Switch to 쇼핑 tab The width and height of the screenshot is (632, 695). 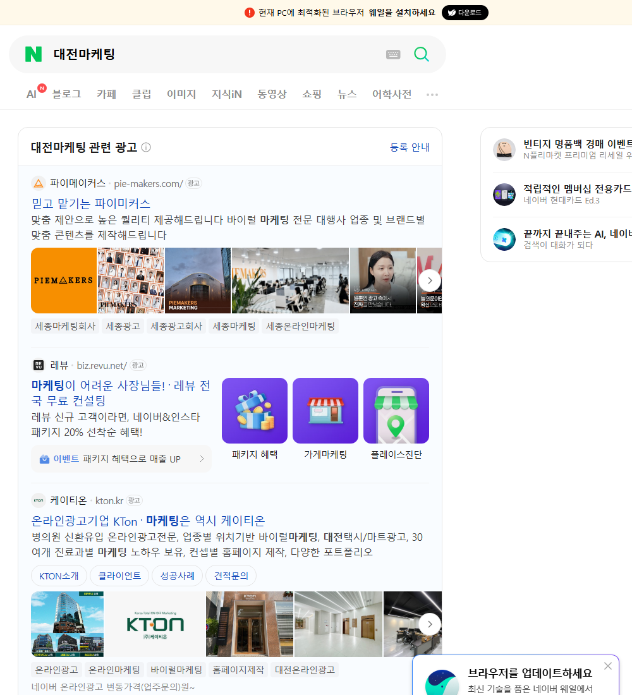[x=312, y=94]
